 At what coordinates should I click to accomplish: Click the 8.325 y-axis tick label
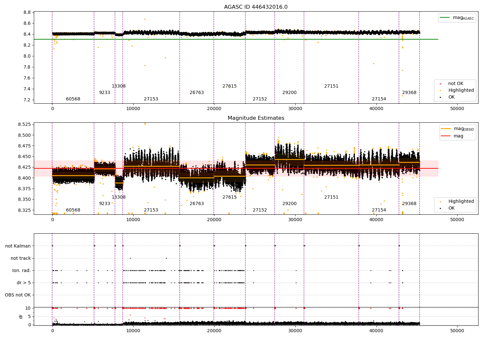24,210
